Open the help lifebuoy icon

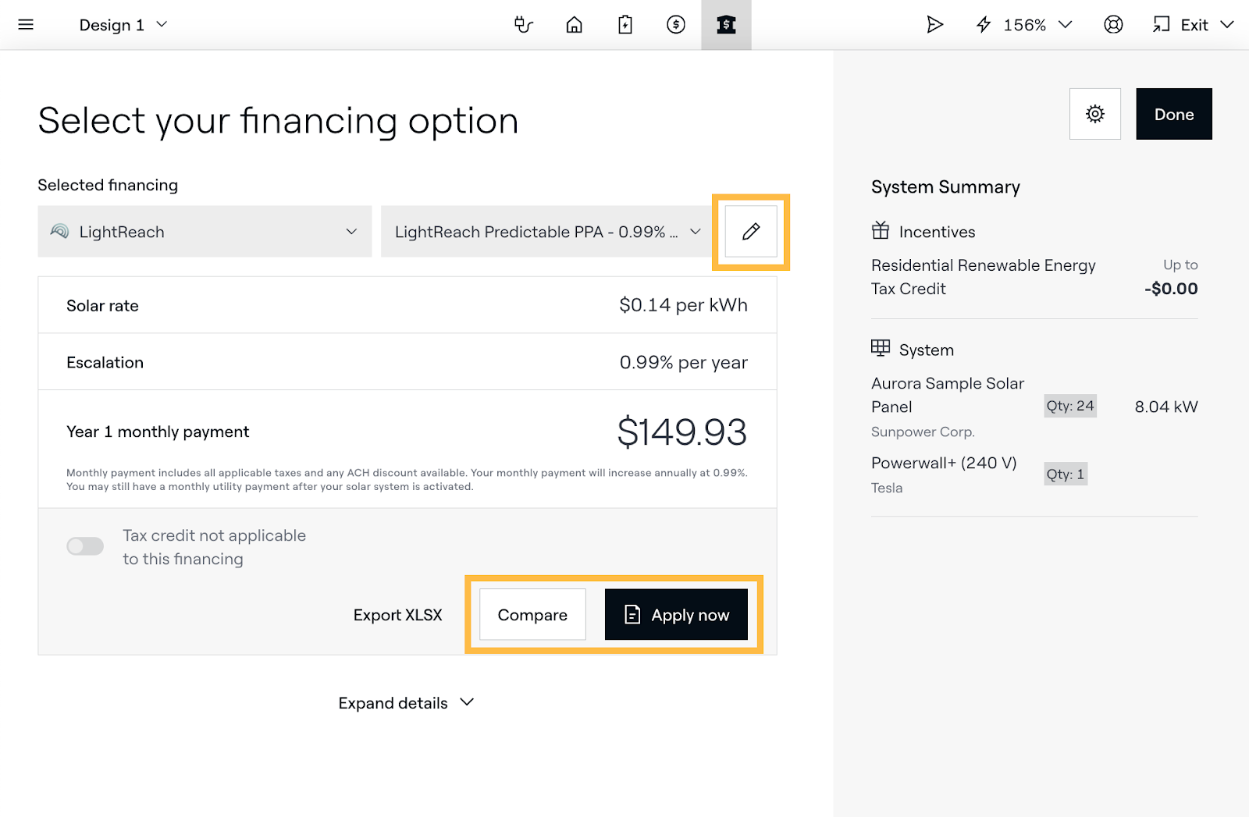(x=1113, y=25)
